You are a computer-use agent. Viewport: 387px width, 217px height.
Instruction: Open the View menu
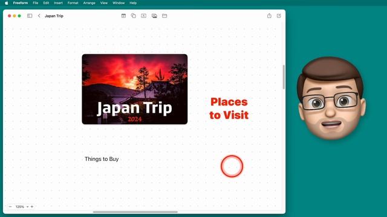104,3
